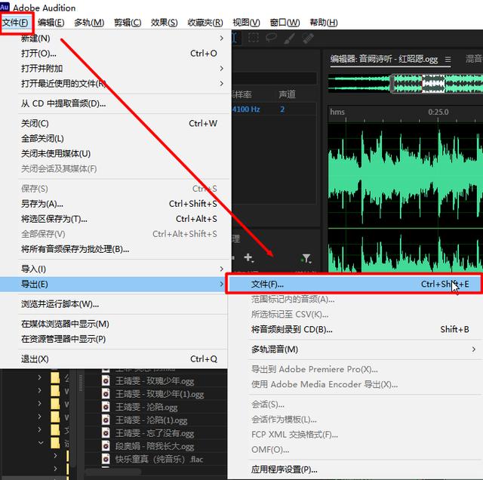Image resolution: width=483 pixels, height=480 pixels.
Task: Open the 视图(V) menu
Action: pos(246,23)
